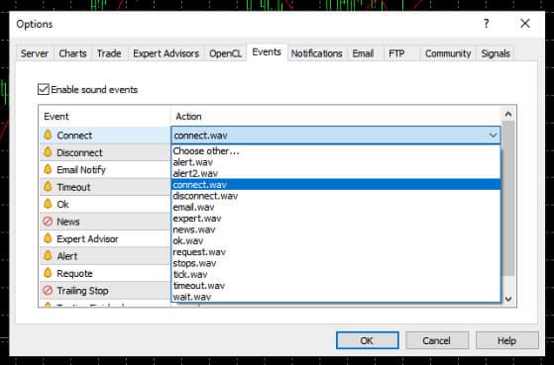
Task: Click the bell icon beside Connect
Action: pyautogui.click(x=48, y=135)
